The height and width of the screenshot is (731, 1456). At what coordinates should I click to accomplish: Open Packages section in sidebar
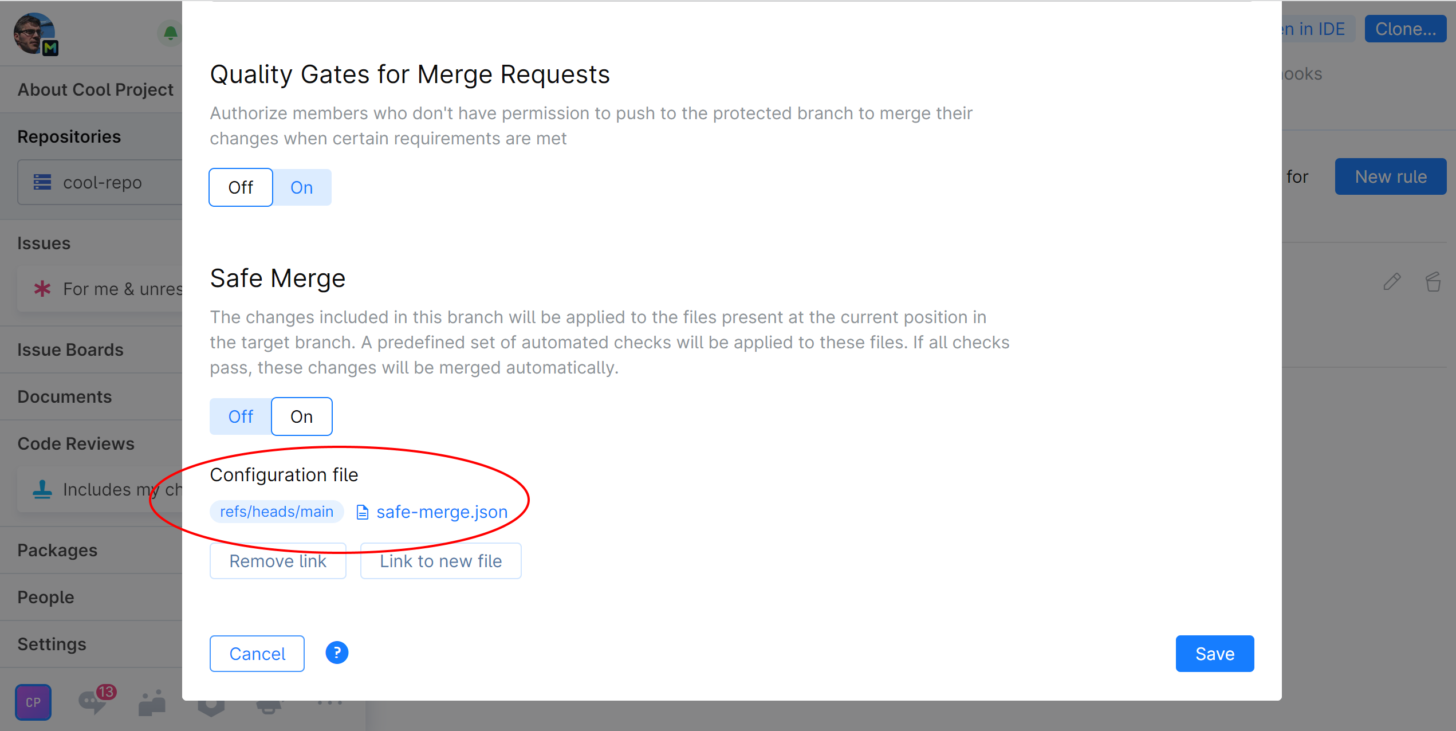[57, 550]
